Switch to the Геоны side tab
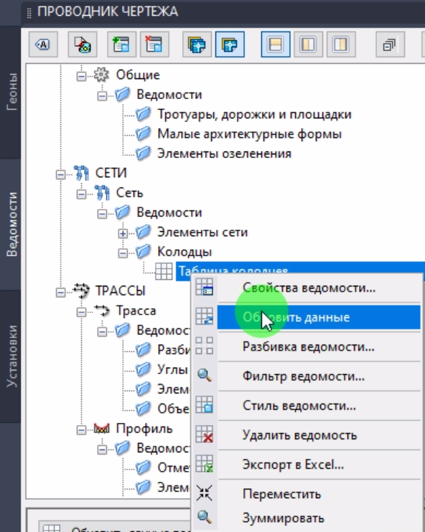This screenshot has width=425, height=532. [x=11, y=92]
